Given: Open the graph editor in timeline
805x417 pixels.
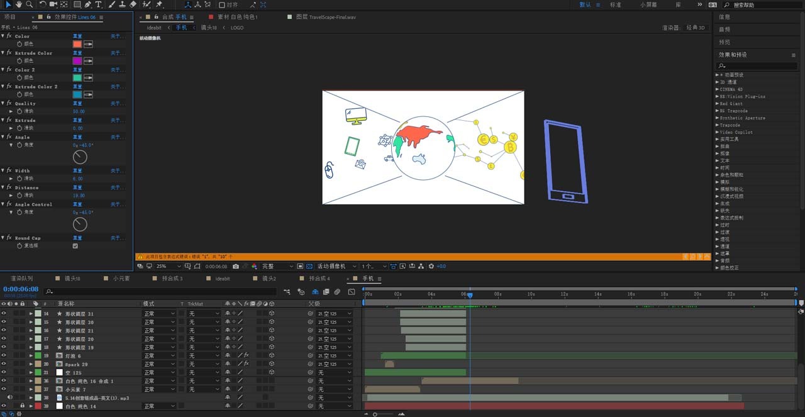Looking at the screenshot, I should tap(351, 292).
